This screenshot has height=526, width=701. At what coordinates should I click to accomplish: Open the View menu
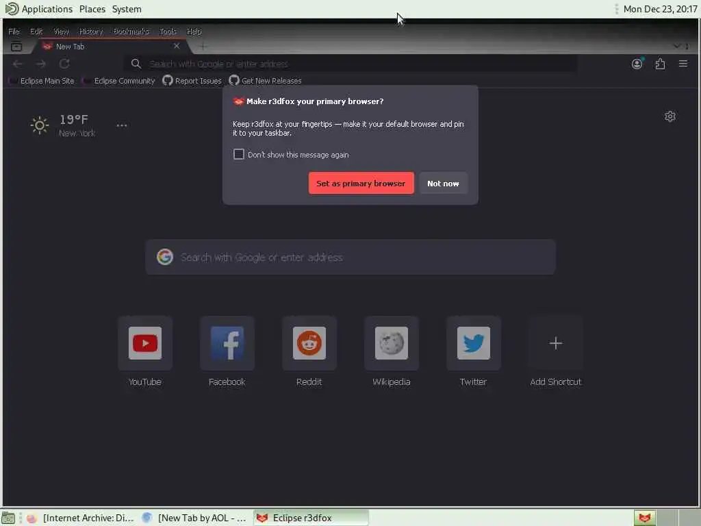point(61,32)
